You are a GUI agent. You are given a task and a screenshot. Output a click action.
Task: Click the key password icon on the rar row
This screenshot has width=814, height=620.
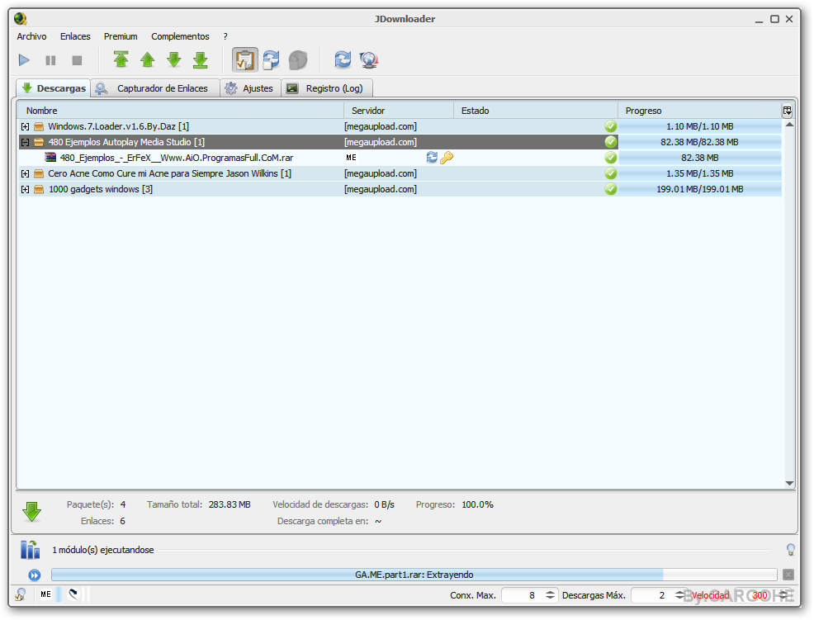coord(447,158)
